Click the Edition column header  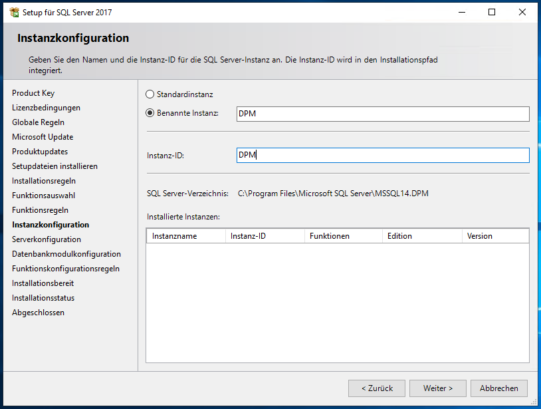422,236
